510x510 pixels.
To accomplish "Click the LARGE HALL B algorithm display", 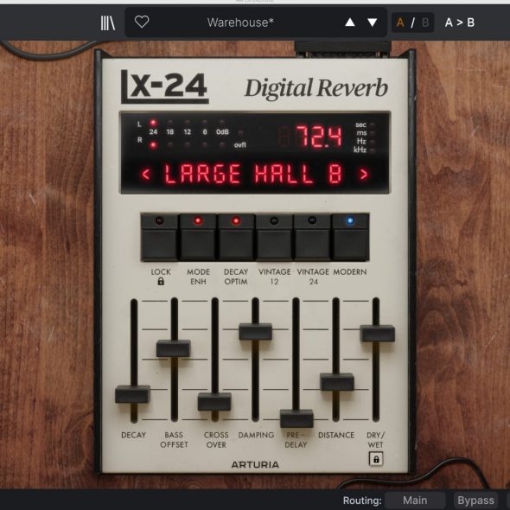I will click(253, 175).
